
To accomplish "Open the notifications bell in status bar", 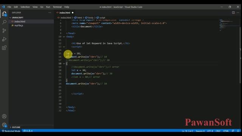I will coord(238,131).
